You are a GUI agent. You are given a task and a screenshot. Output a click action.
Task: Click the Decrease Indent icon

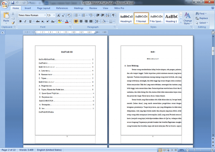click(x=98, y=15)
